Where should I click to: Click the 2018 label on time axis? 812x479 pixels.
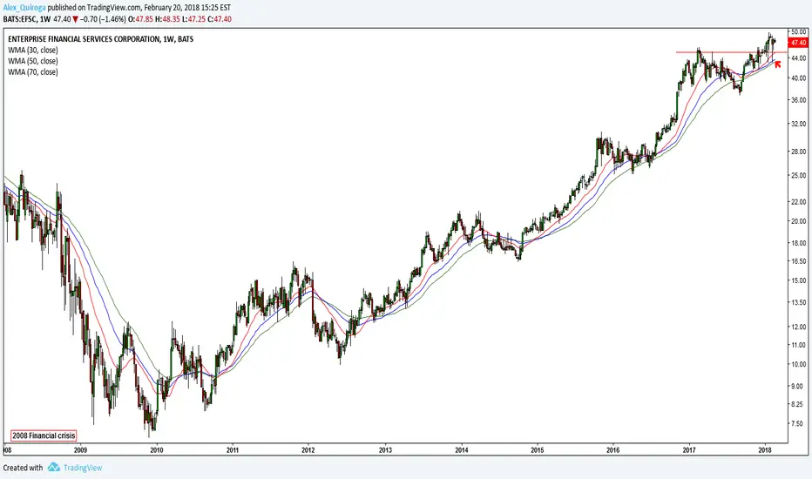click(x=765, y=450)
